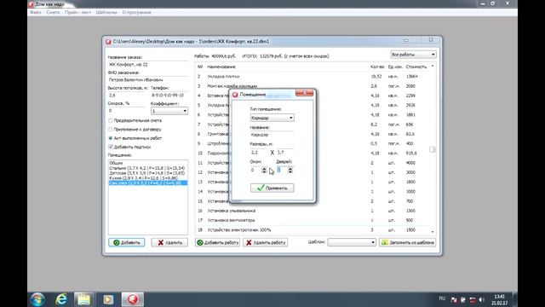The width and height of the screenshot is (545, 307).
Task: Click the Добавить работу button
Action: 218,242
